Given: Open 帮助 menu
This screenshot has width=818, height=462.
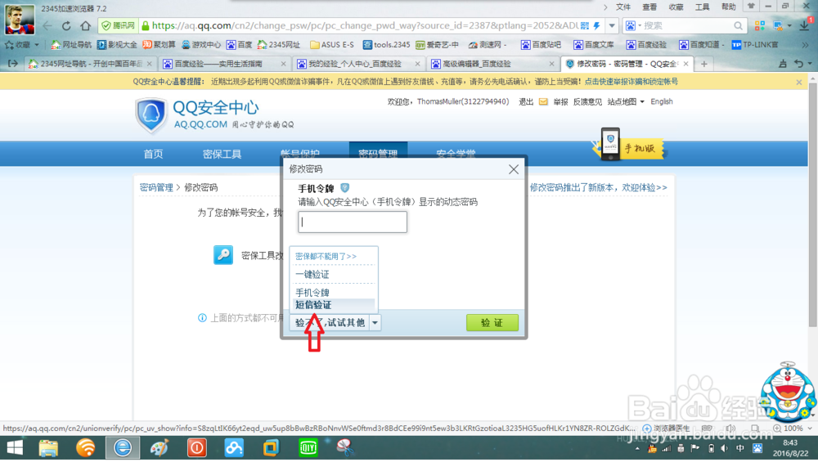Looking at the screenshot, I should click(728, 7).
